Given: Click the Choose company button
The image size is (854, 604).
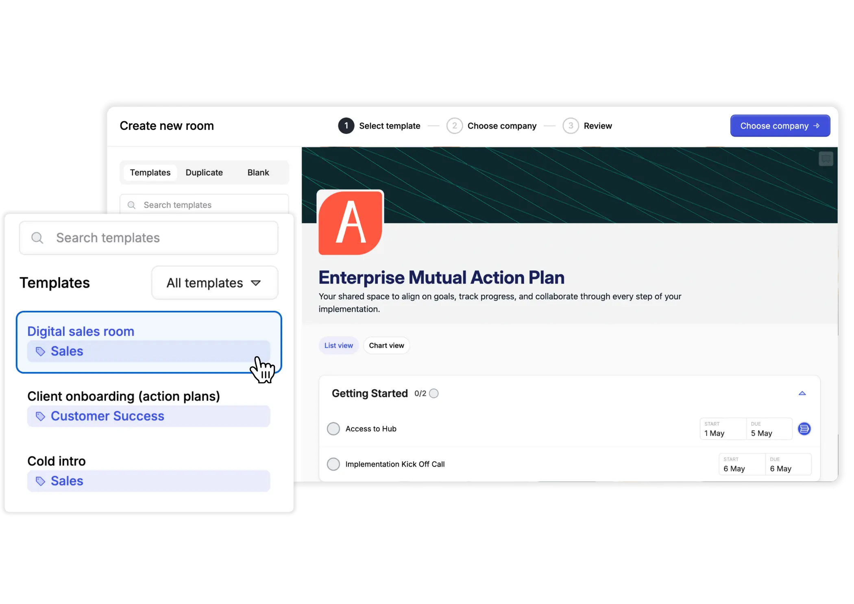Looking at the screenshot, I should 780,126.
